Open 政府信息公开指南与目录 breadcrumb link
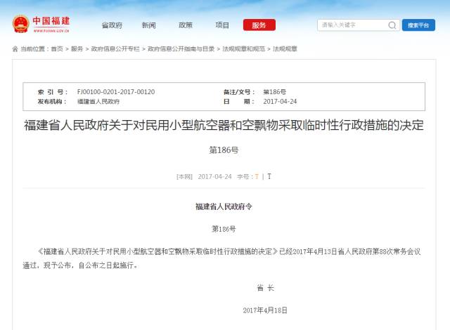Viewport: 450px width, 330px height. point(181,49)
